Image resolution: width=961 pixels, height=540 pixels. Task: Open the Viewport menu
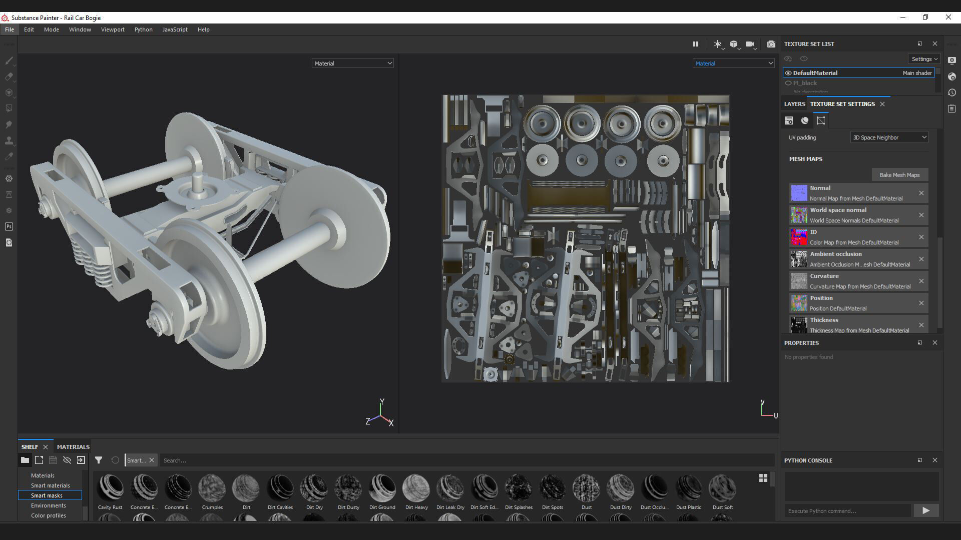[113, 29]
